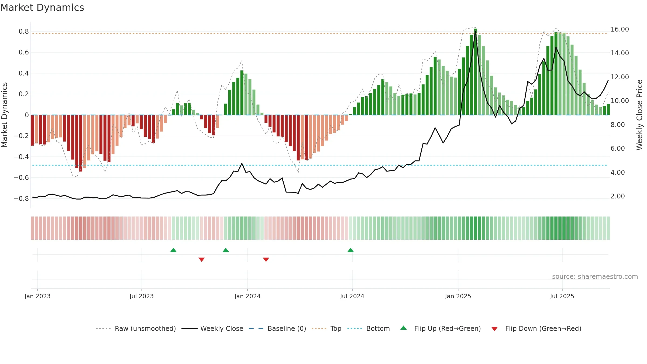This screenshot has height=364, width=647.
Task: Click the flip-up marker closest before Jan 2024
Action: (226, 250)
